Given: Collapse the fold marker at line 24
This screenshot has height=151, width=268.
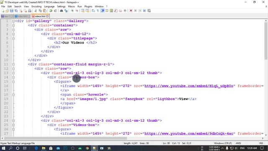Looking at the screenshot, I should coord(13,120).
